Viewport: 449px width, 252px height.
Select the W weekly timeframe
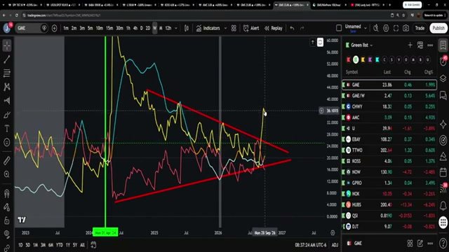coord(154,28)
